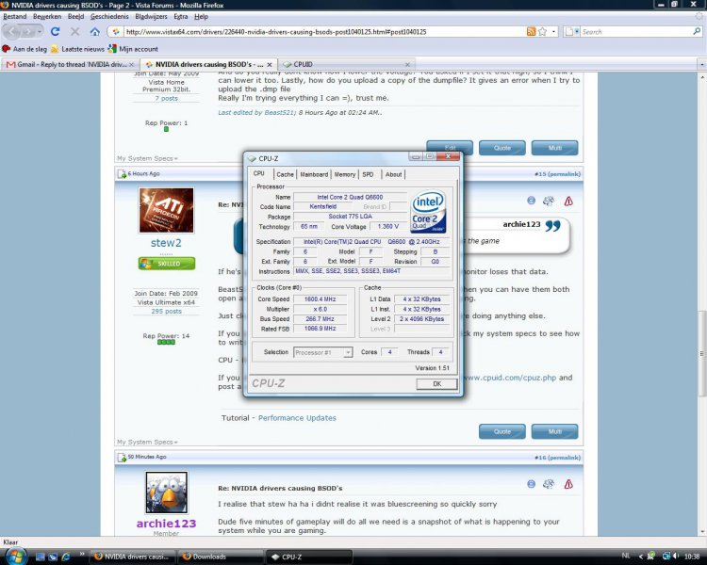Open the Windows Start orb

[x=16, y=557]
